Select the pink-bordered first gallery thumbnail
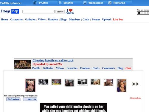Screen dimensions: 149x112 (x=30, y=85)
